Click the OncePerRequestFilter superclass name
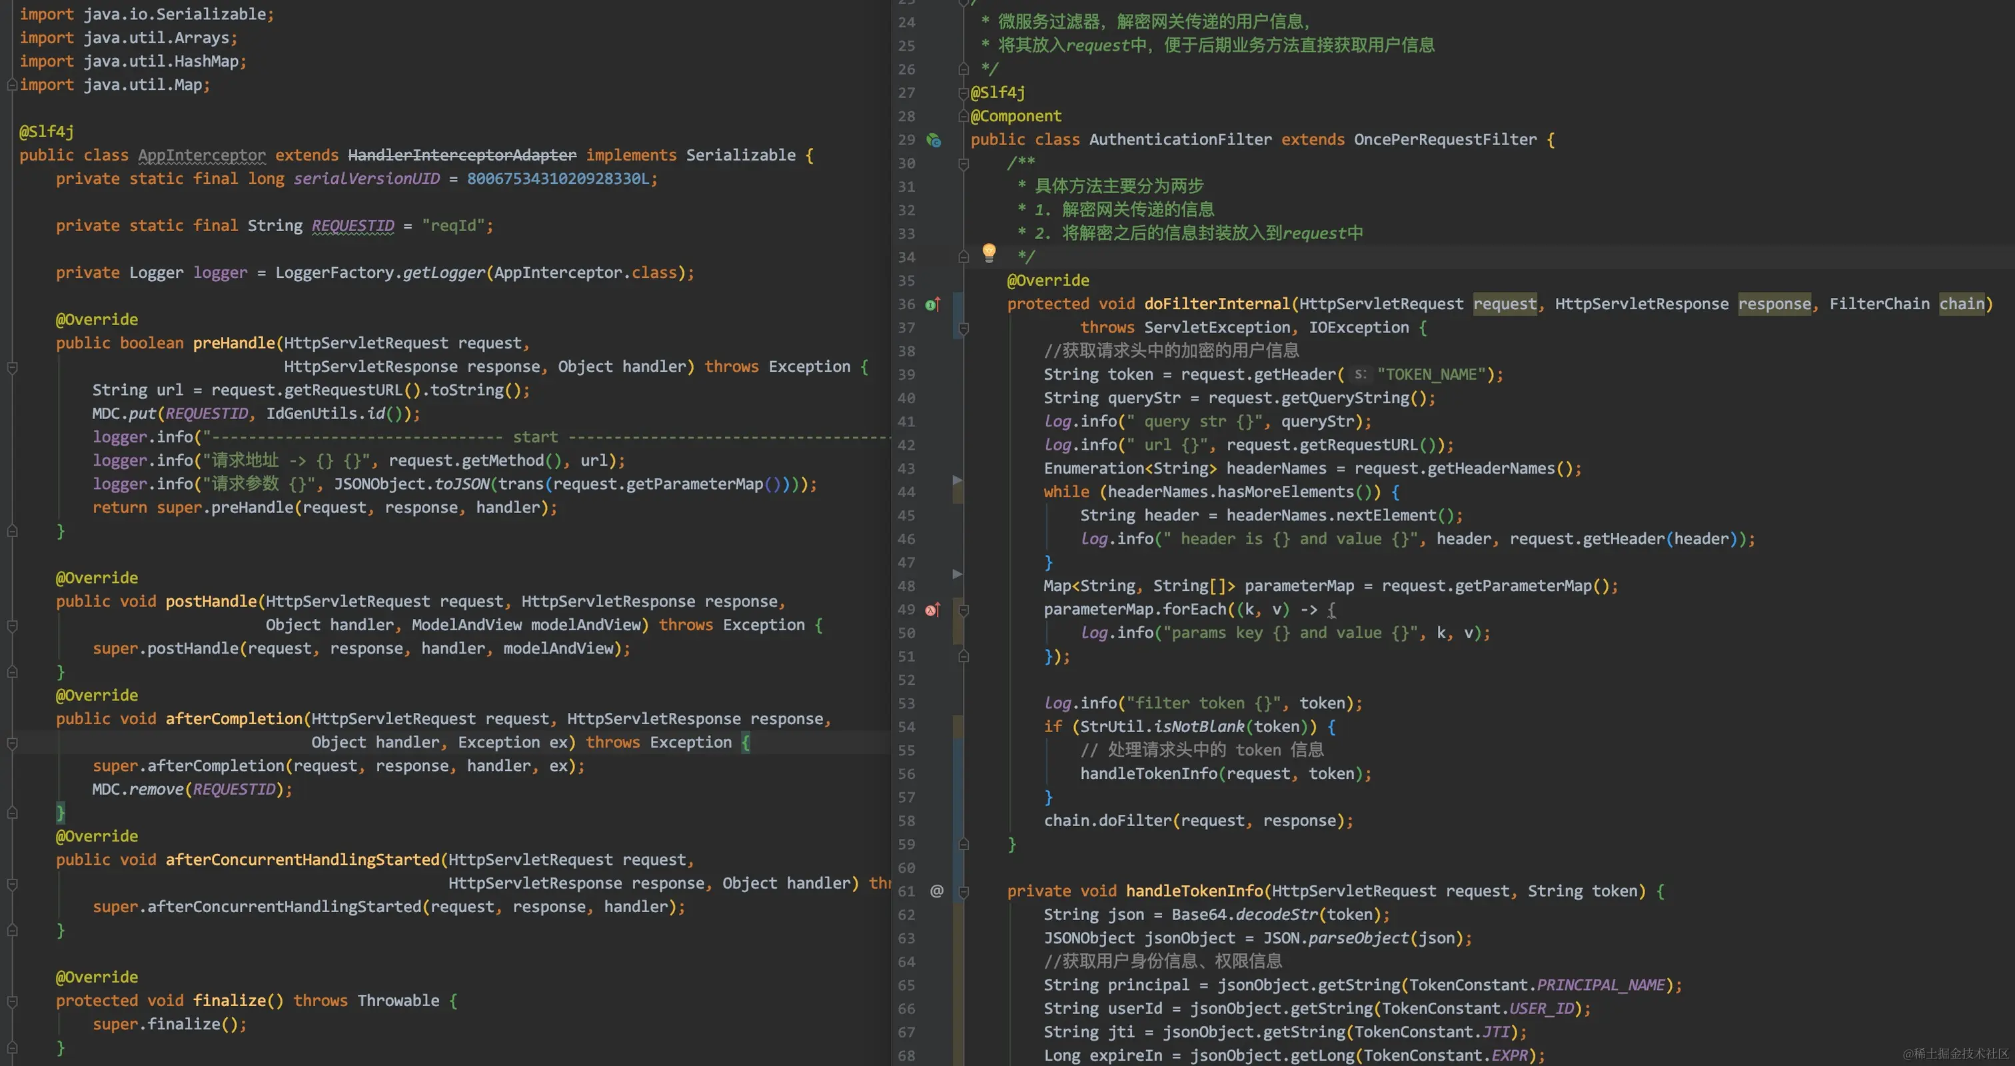Viewport: 2015px width, 1066px height. [x=1445, y=139]
